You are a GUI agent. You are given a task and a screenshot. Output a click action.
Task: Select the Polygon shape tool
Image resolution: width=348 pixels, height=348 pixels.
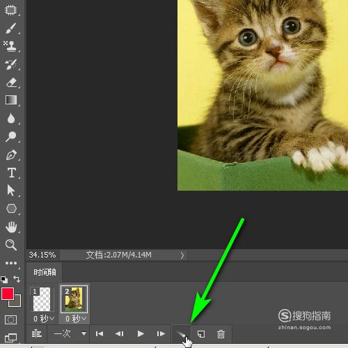(x=11, y=208)
